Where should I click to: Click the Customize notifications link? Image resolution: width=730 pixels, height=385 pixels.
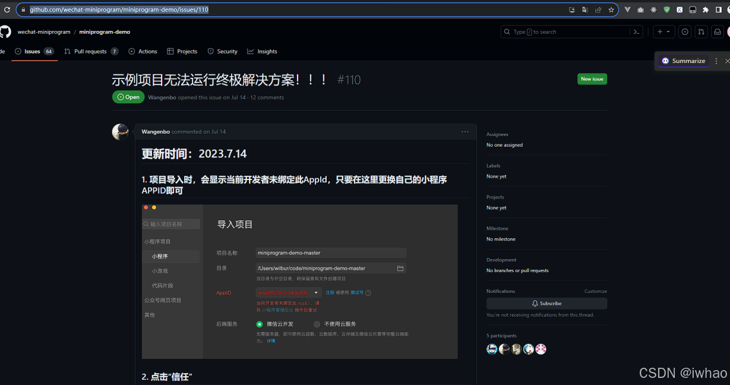596,291
